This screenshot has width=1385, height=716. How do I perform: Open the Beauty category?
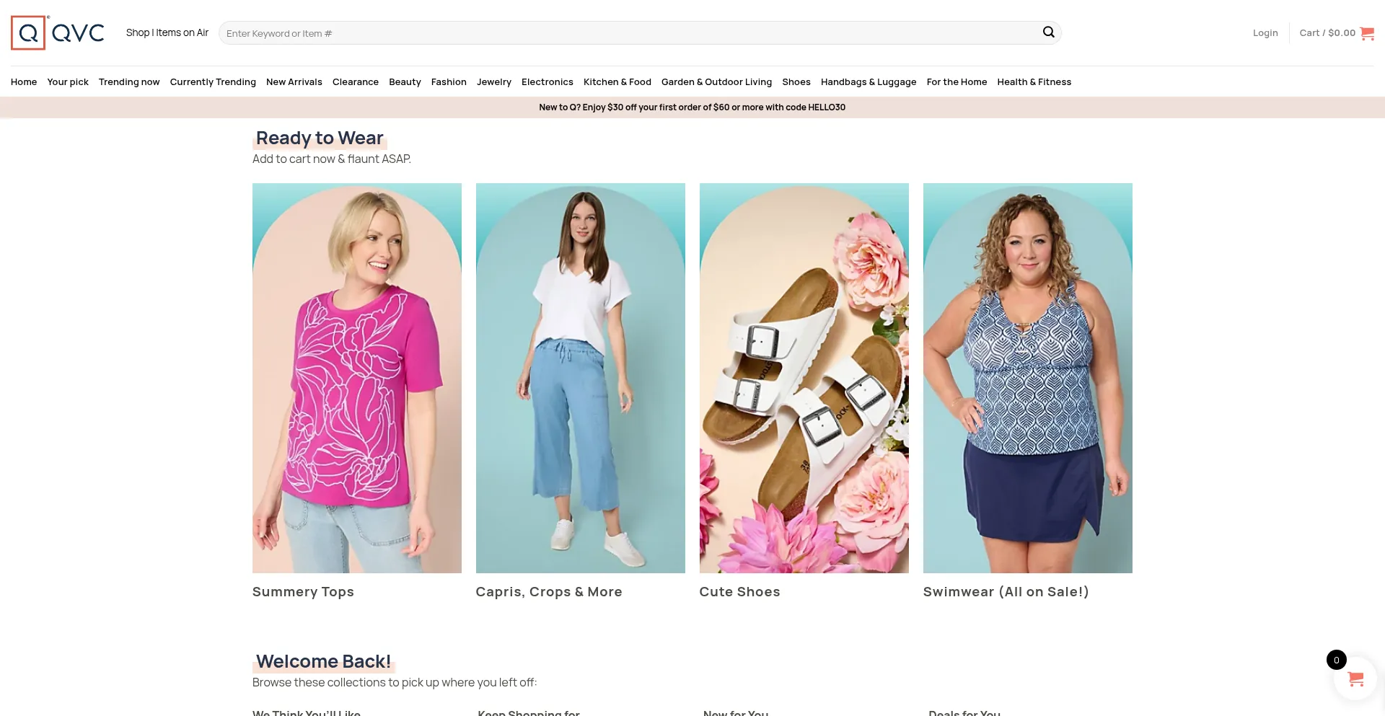point(405,82)
